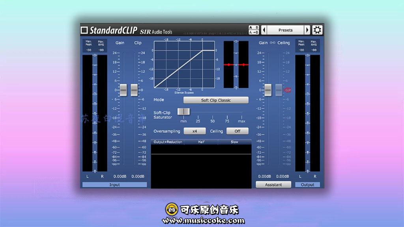Viewport: 404px width, 227px height.
Task: Click the transfer curve graph
Action: pyautogui.click(x=184, y=64)
